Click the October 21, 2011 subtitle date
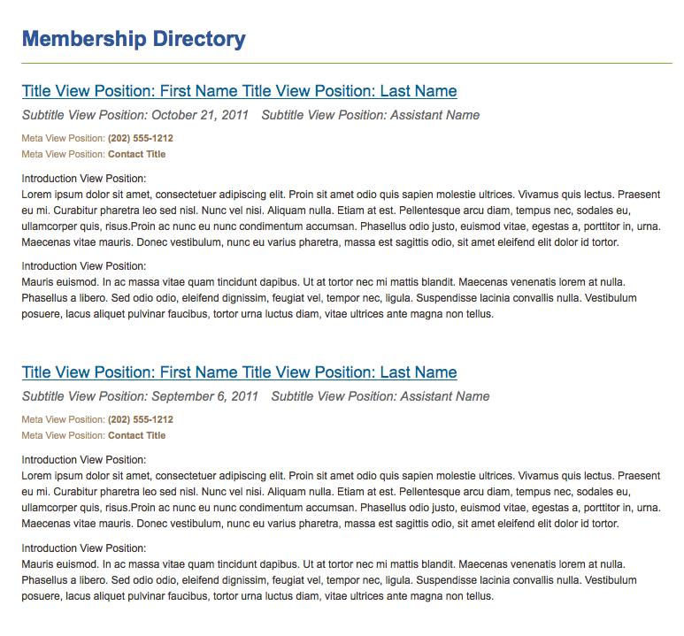Screen dimensions: 684x636 pos(200,115)
